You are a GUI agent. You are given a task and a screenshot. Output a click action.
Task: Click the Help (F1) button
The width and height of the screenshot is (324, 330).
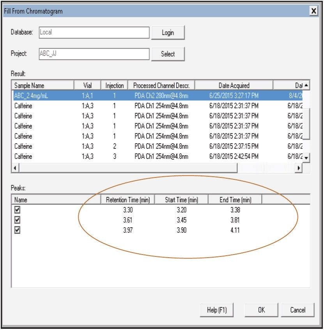(216, 310)
